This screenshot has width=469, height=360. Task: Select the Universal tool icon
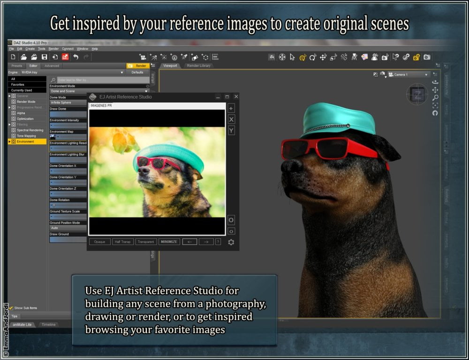pos(282,57)
